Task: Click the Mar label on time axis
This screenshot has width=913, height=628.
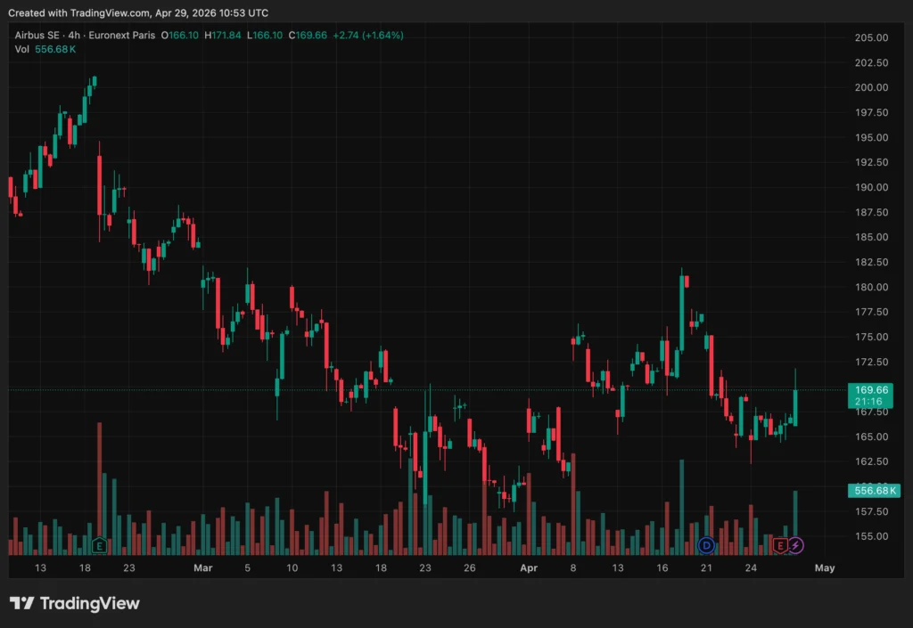Action: click(203, 567)
